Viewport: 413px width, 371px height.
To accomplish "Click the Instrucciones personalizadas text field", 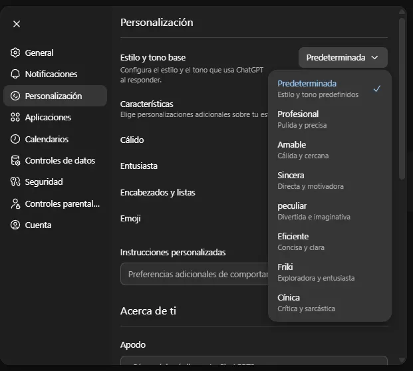I will 194,274.
